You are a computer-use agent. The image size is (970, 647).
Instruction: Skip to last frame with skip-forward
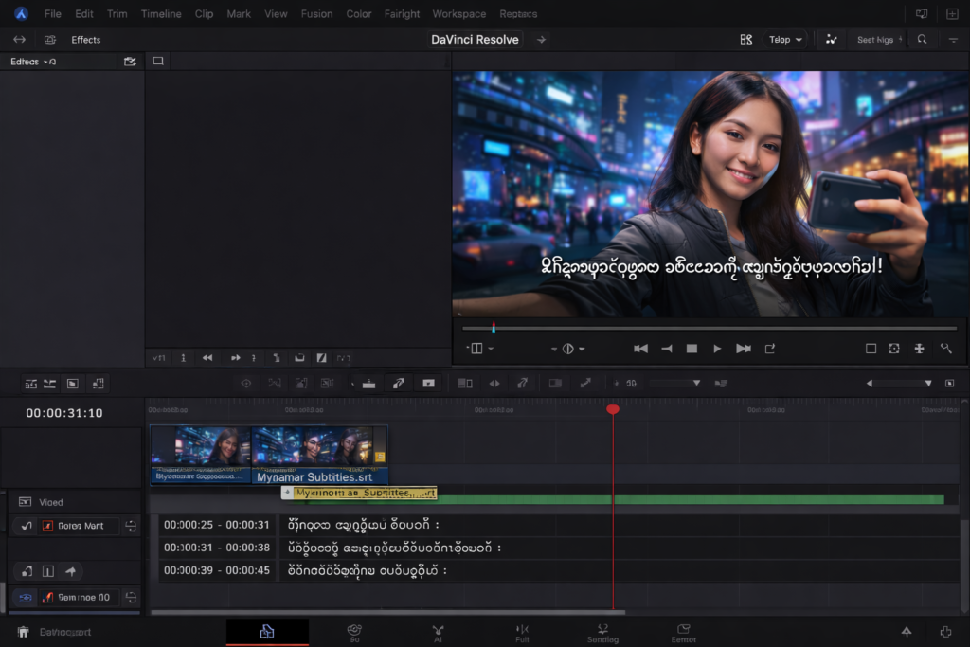click(744, 349)
